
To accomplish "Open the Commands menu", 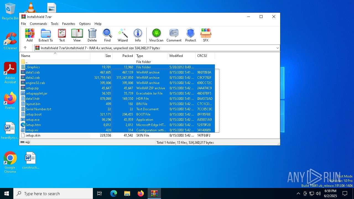I will [x=38, y=24].
